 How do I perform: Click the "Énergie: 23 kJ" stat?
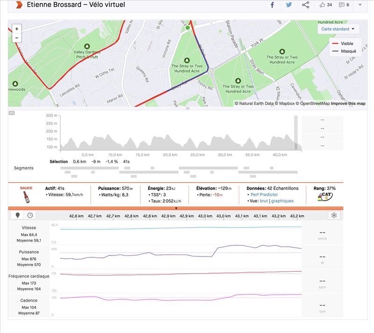(x=161, y=188)
